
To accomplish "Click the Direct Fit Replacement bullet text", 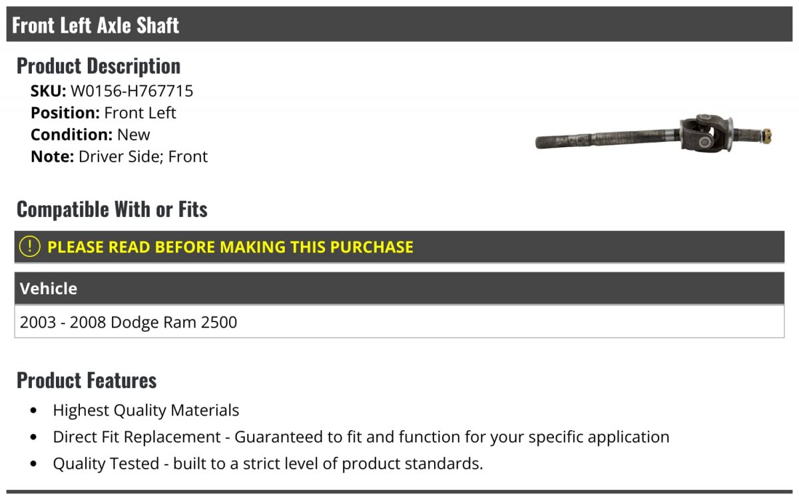I will (361, 437).
